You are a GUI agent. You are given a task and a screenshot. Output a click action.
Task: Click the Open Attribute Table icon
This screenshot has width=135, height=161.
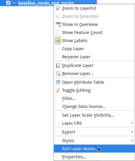pyautogui.click(x=58, y=82)
